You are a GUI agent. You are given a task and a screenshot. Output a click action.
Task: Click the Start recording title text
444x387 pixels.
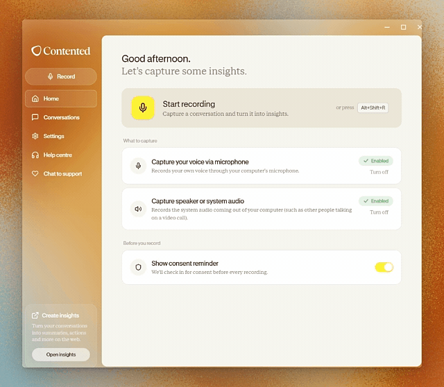click(189, 104)
